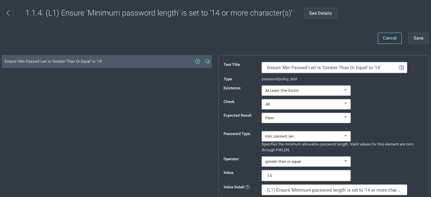Expand the Password Type dropdown
This screenshot has height=197, width=431.
(306, 136)
